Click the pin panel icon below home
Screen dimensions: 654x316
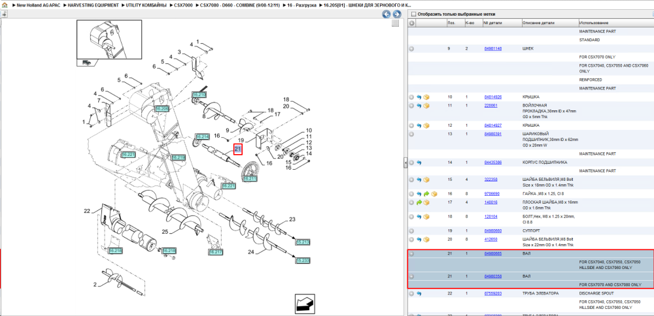pos(4,14)
